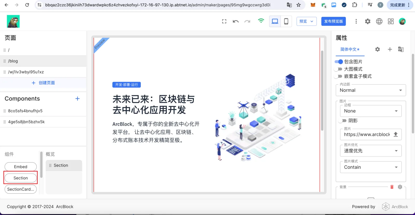Image resolution: width=415 pixels, height=215 pixels.
Task: Select the isometric illustration in the canvas
Action: coord(258,117)
